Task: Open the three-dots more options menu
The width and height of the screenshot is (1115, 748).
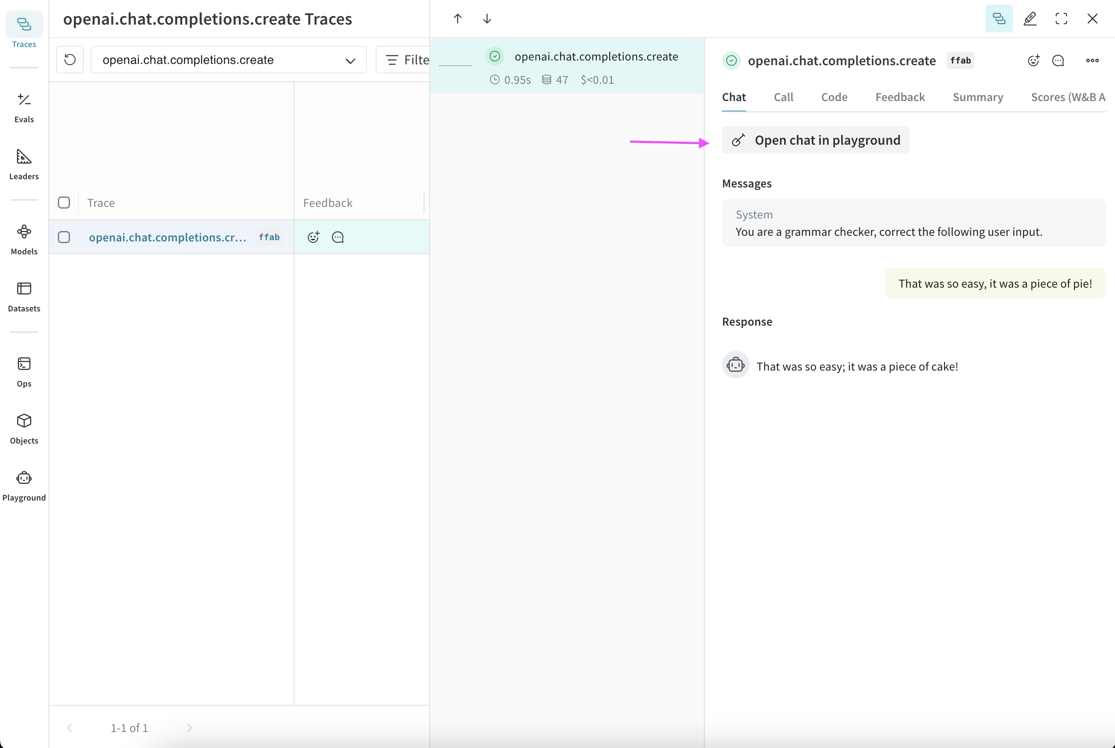Action: point(1092,60)
